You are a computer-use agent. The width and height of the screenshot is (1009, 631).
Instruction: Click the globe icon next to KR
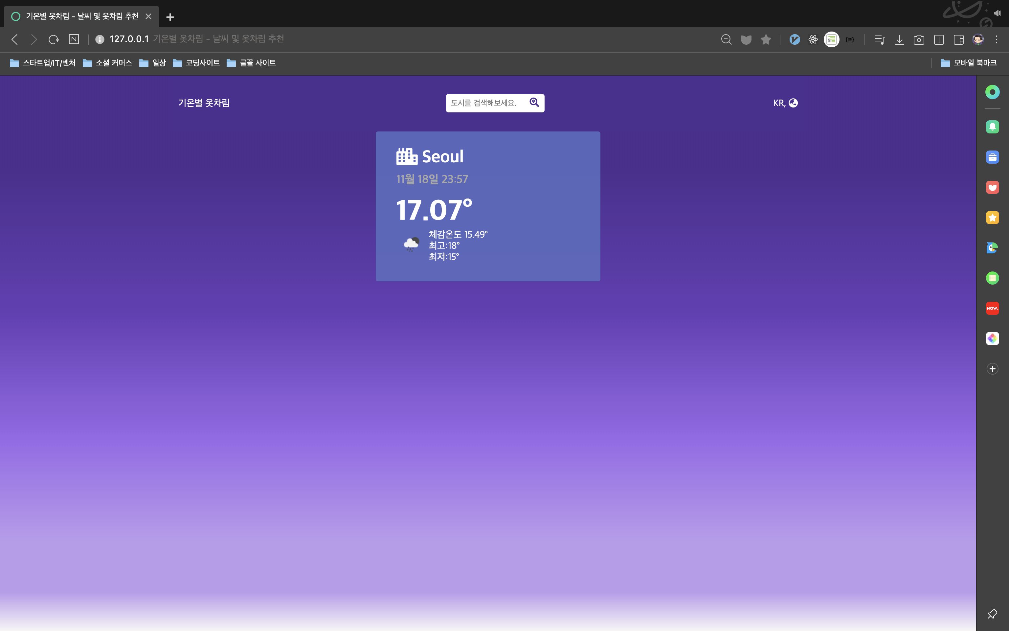pyautogui.click(x=793, y=103)
